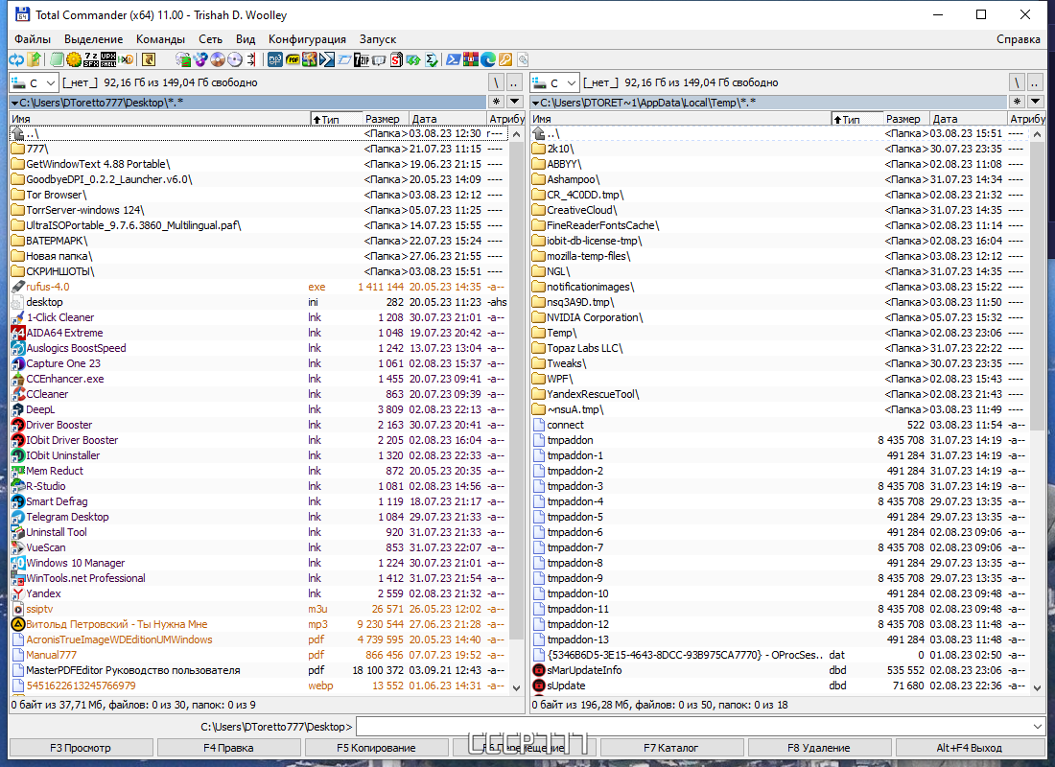Open the UPX Shell toolbar icon
The image size is (1055, 767).
coord(108,59)
